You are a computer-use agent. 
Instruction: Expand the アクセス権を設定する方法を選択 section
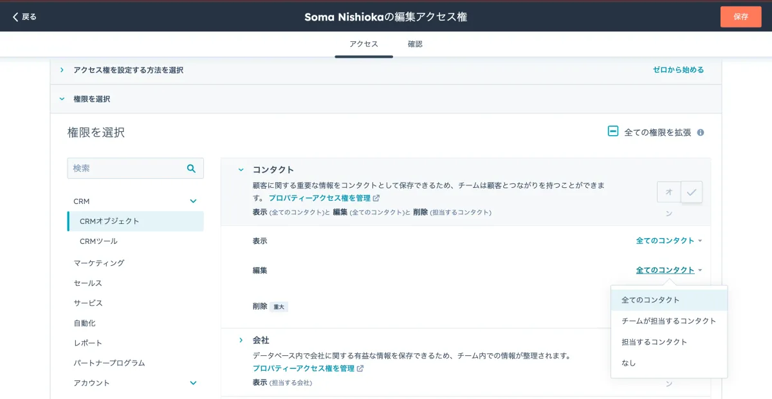click(61, 71)
